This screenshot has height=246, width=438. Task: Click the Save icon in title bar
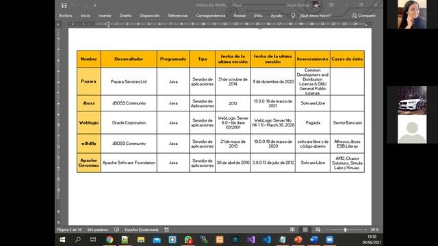[x=64, y=5]
